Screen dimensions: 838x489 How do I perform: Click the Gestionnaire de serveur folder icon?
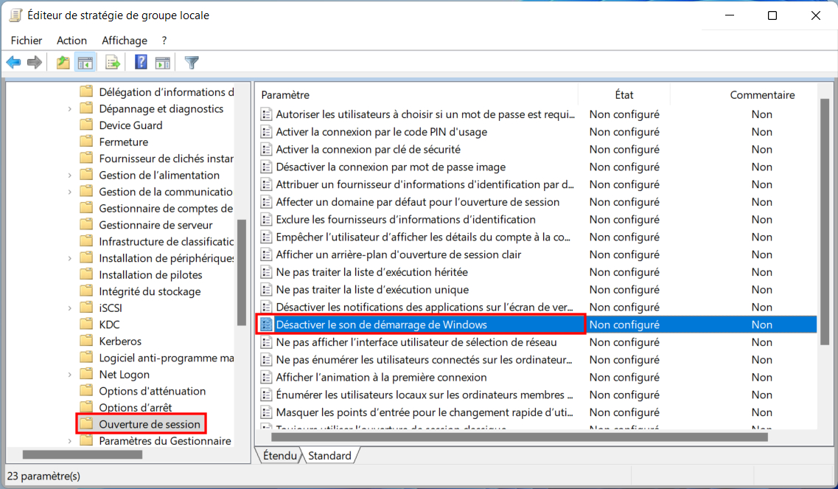tap(86, 224)
